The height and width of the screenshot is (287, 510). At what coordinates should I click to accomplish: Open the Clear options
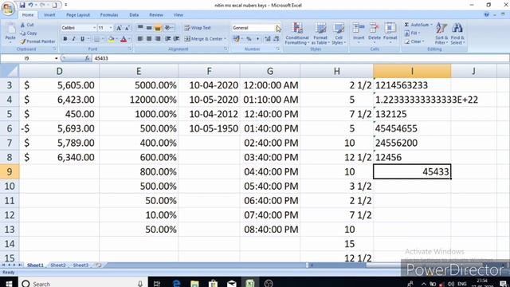pyautogui.click(x=414, y=41)
